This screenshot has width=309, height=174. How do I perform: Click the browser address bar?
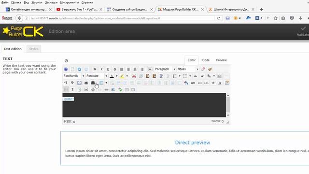[x=122, y=18]
